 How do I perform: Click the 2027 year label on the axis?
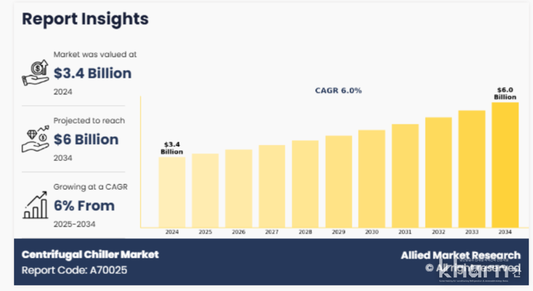point(272,233)
